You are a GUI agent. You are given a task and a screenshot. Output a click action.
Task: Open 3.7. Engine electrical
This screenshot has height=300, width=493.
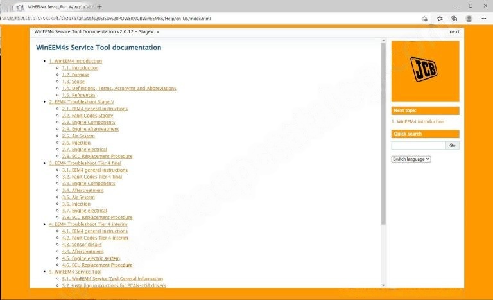84,211
